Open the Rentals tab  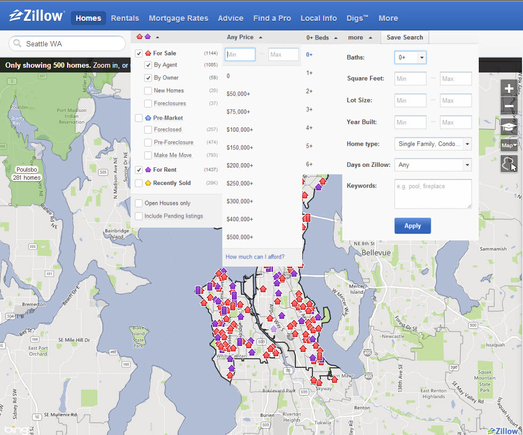click(125, 18)
